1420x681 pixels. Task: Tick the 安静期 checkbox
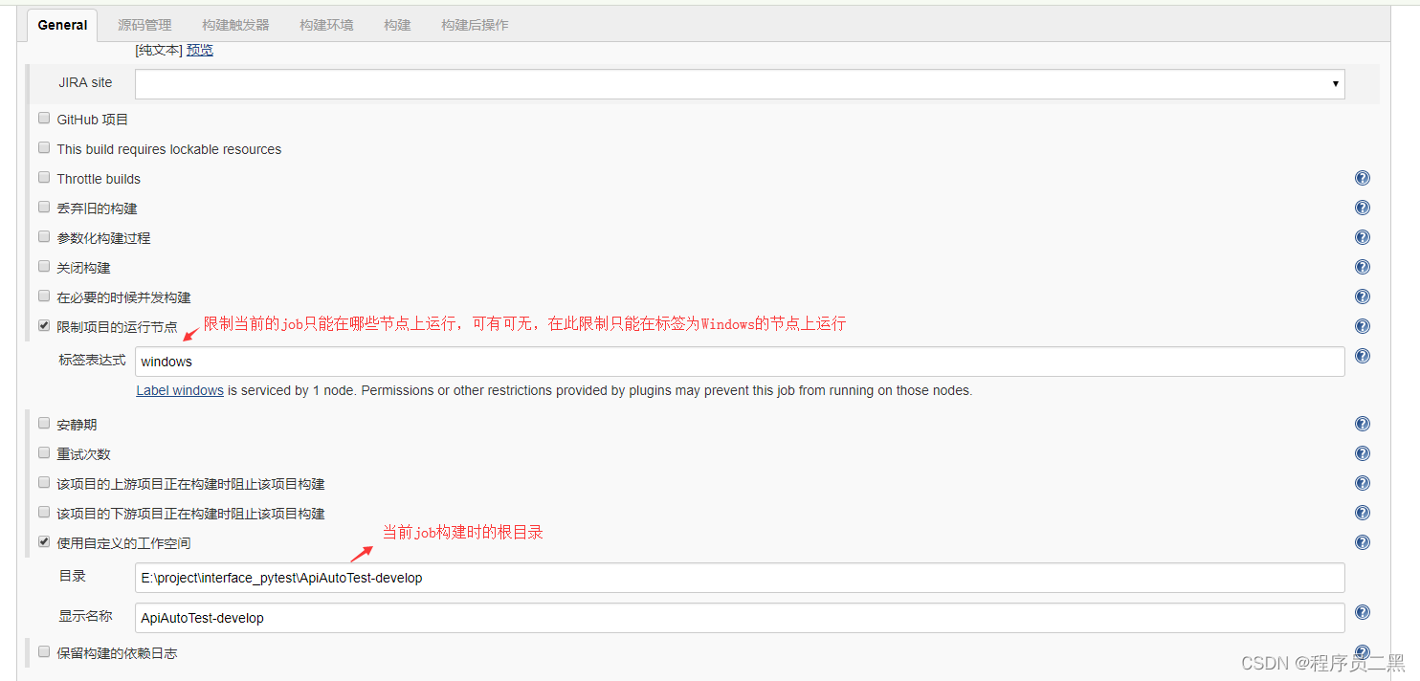[44, 424]
